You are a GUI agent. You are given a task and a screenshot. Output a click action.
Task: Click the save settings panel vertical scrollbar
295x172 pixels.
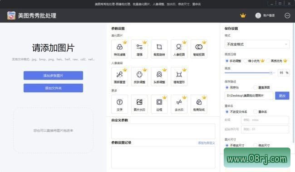tap(293, 83)
